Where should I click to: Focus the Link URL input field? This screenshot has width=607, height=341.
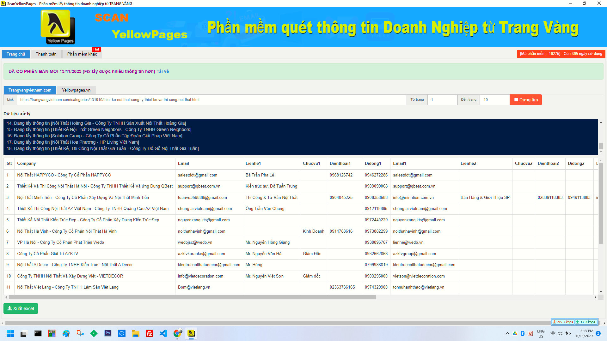(x=212, y=100)
